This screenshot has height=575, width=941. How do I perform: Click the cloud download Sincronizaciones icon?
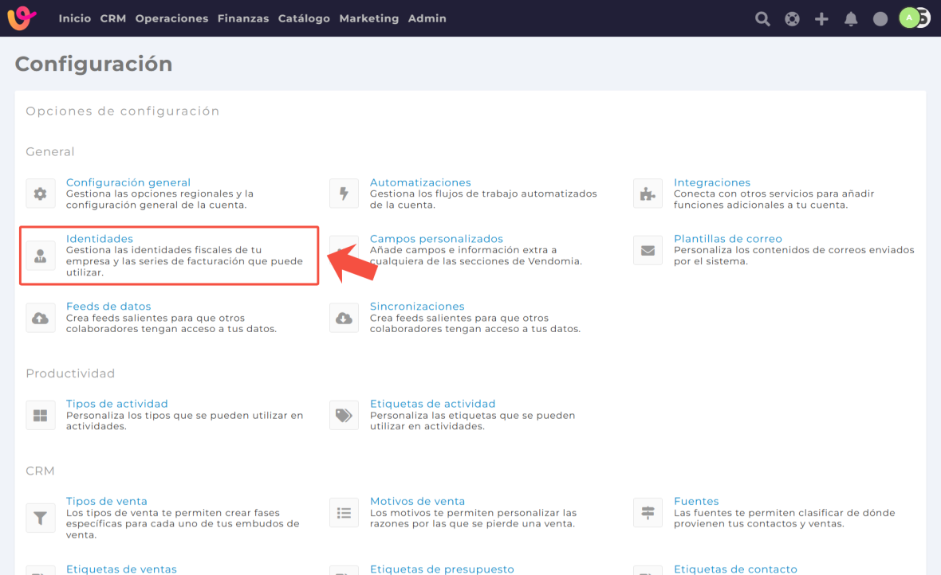pos(344,318)
